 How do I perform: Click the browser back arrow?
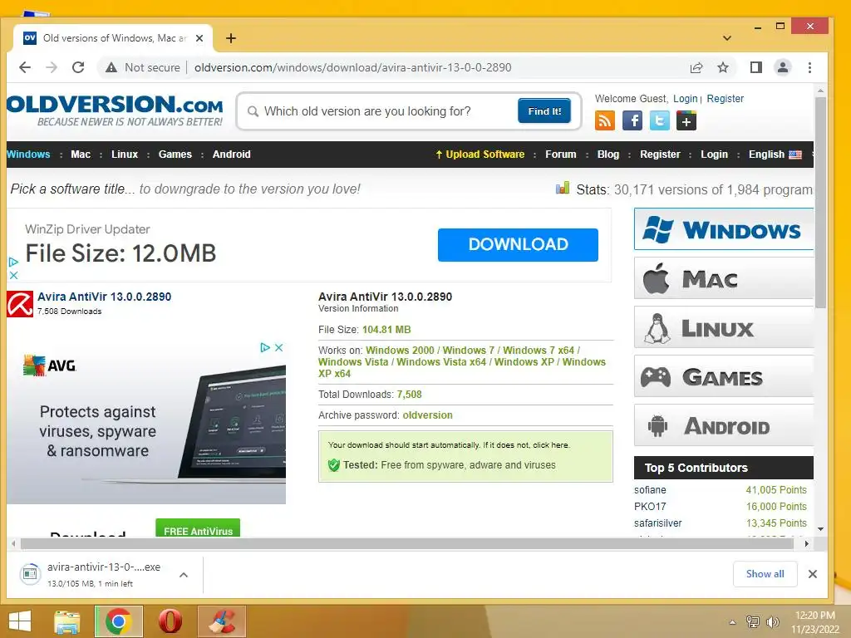pyautogui.click(x=25, y=67)
